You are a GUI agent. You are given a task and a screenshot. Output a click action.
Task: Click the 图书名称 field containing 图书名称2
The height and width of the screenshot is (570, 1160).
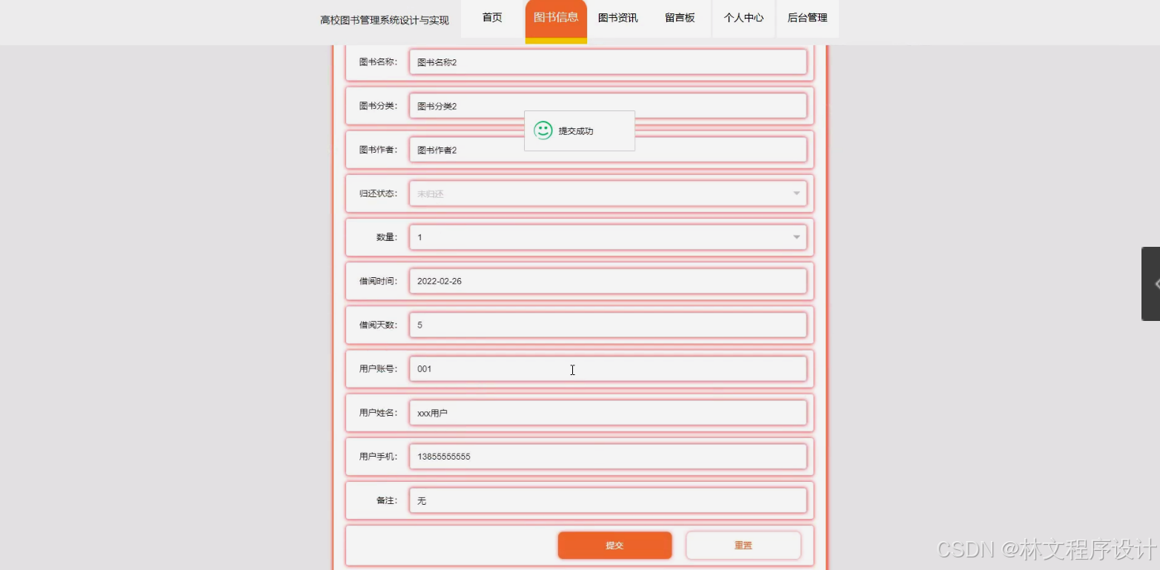click(x=608, y=62)
